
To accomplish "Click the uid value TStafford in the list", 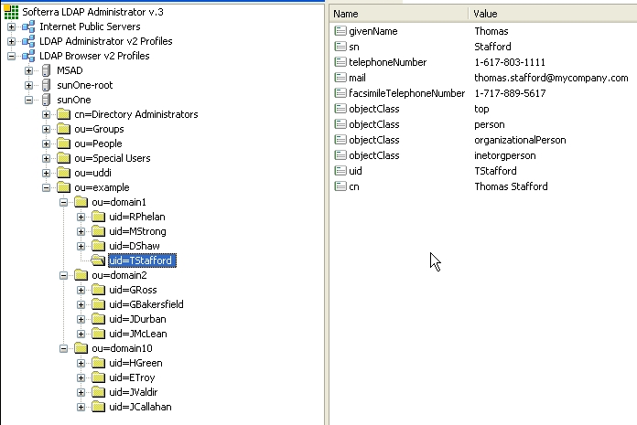I will (495, 171).
